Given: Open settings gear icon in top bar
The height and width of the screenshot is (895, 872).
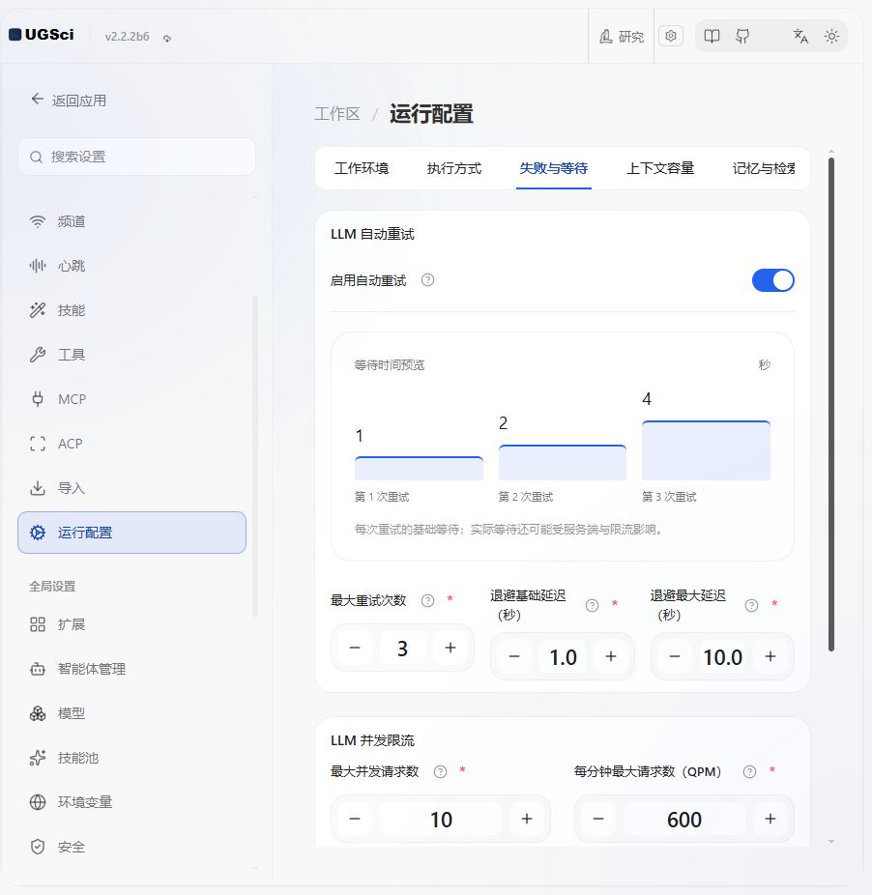Looking at the screenshot, I should (x=671, y=36).
